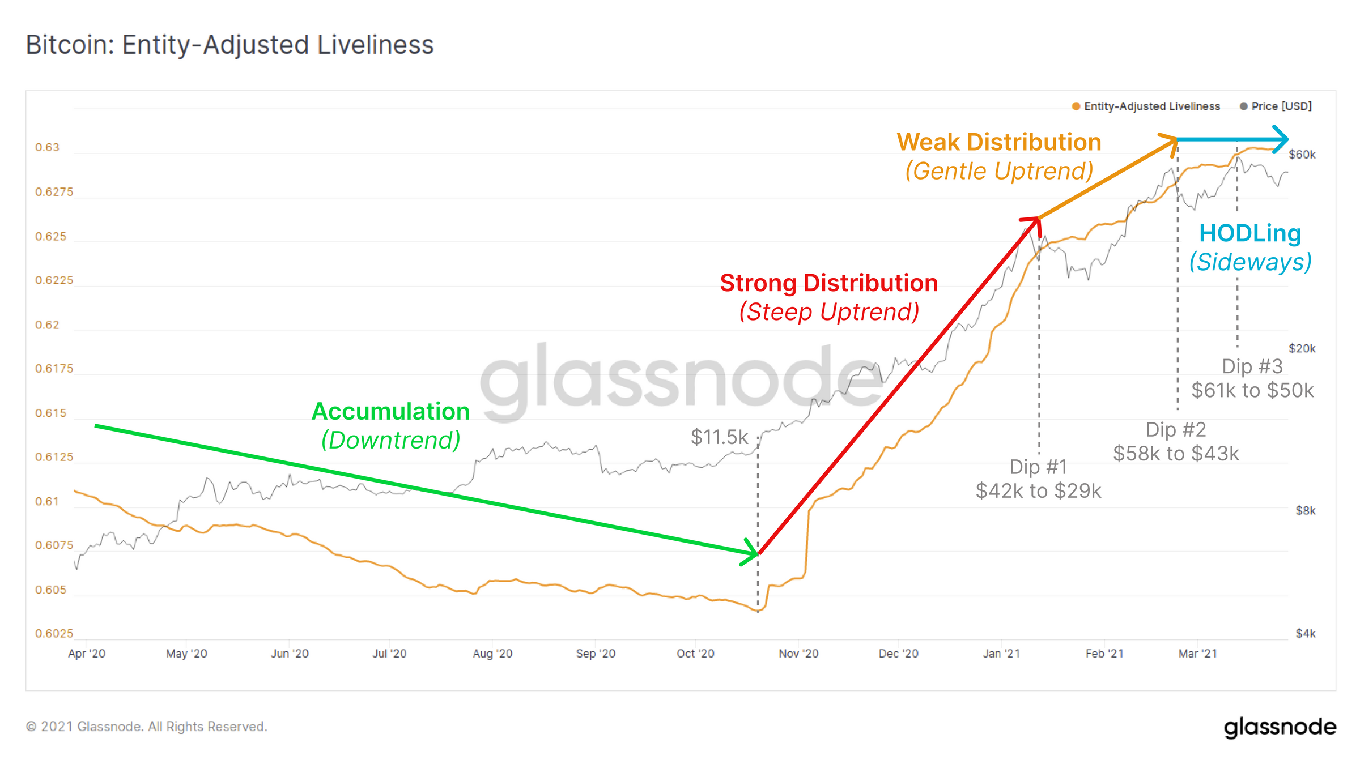This screenshot has height=764, width=1360.
Task: Click the glassnode logo at bottom right
Action: pyautogui.click(x=1280, y=727)
